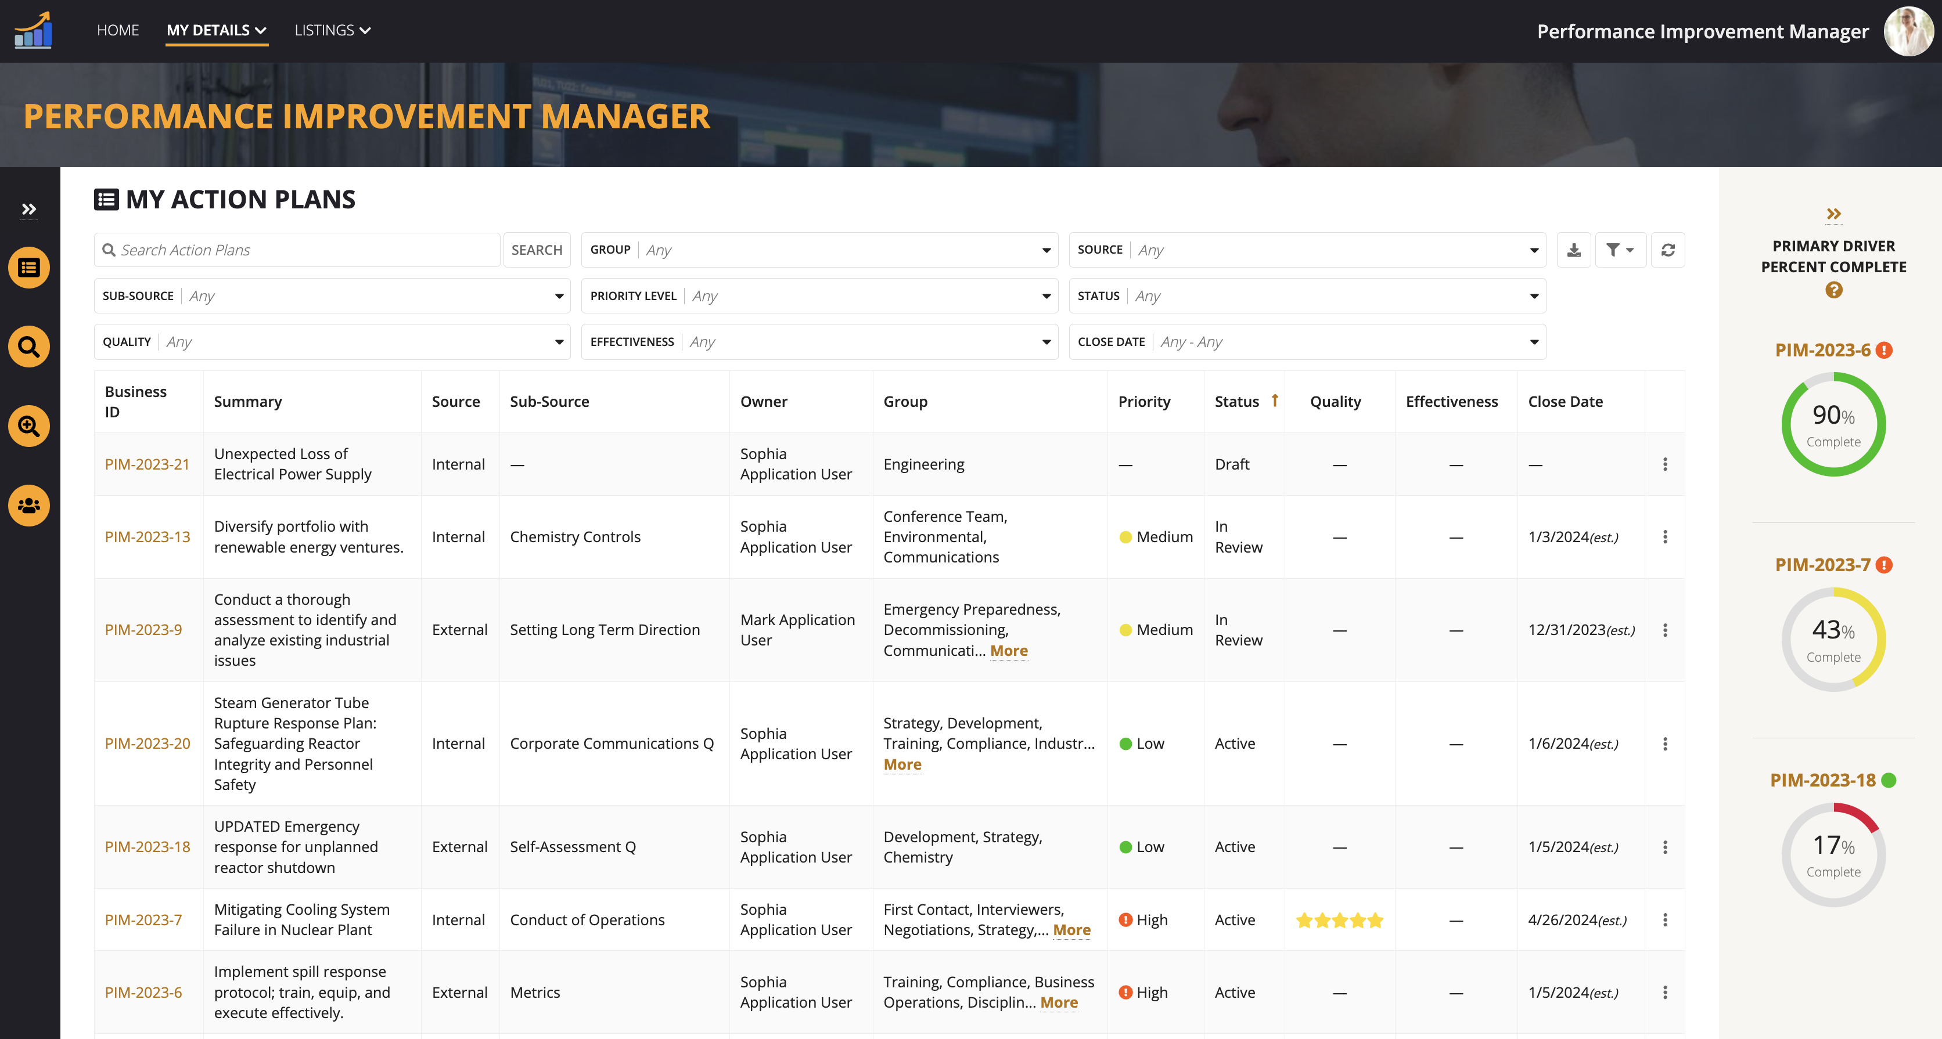Click the five-star quality rating for PIM-2023-7
Viewport: 1942px width, 1039px height.
(x=1339, y=920)
